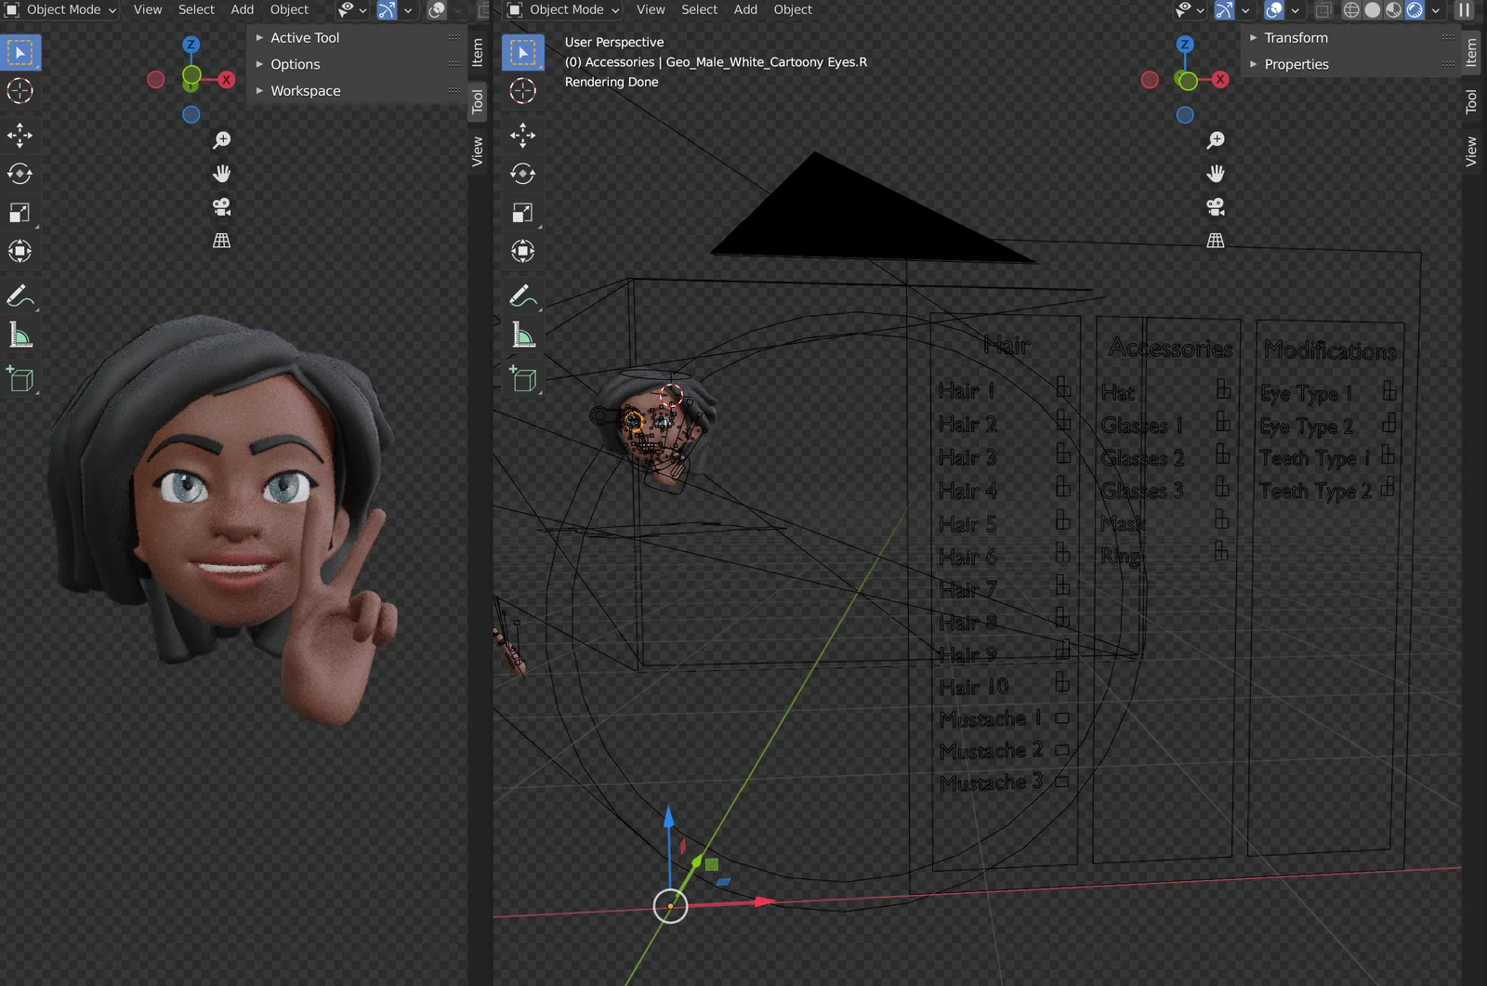The image size is (1487, 986).
Task: Expand the Workspace section in the Tool panel
Action: click(304, 90)
